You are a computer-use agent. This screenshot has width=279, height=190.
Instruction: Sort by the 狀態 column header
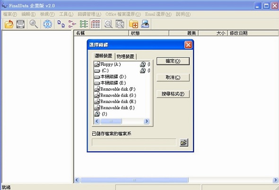[x=148, y=33]
